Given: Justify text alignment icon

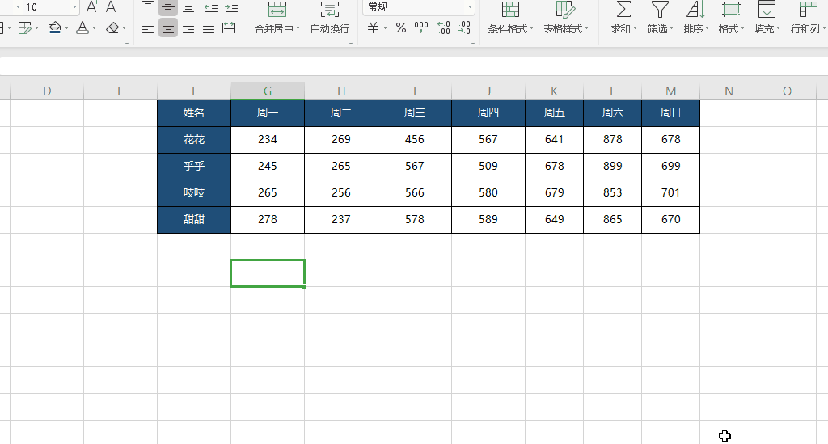Looking at the screenshot, I should (209, 28).
